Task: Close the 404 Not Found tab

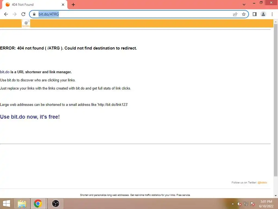Action: pyautogui.click(x=63, y=5)
